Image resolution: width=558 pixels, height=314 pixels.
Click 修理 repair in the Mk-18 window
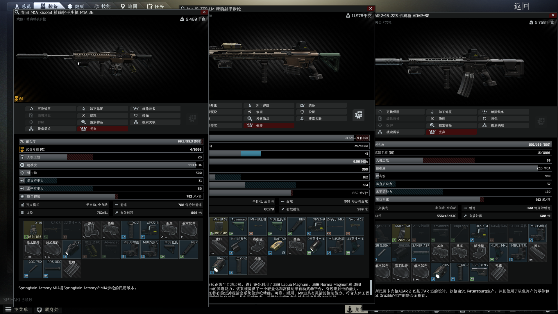point(269,112)
